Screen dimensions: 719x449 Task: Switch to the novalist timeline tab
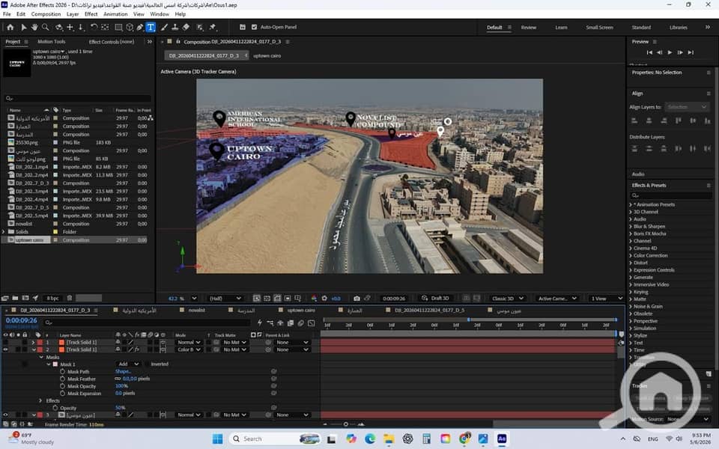click(197, 310)
